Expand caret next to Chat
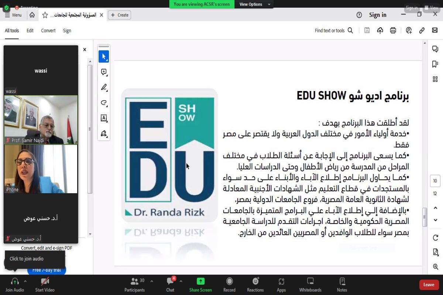Viewport: 443px width, 295px height. tap(181, 281)
